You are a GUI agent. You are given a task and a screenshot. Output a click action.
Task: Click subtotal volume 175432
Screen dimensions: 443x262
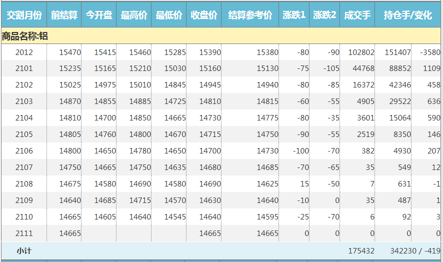pyautogui.click(x=361, y=251)
